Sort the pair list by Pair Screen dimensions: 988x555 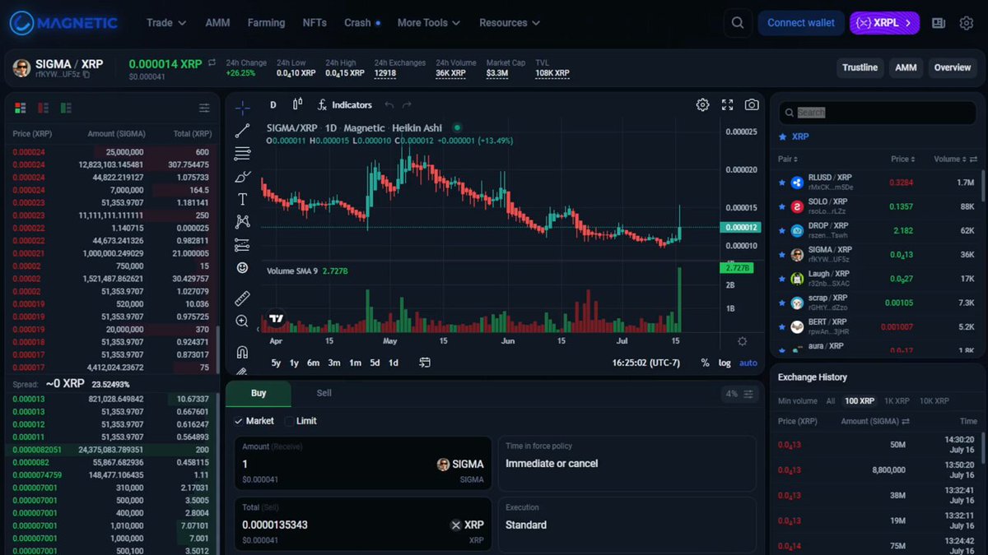pyautogui.click(x=788, y=159)
